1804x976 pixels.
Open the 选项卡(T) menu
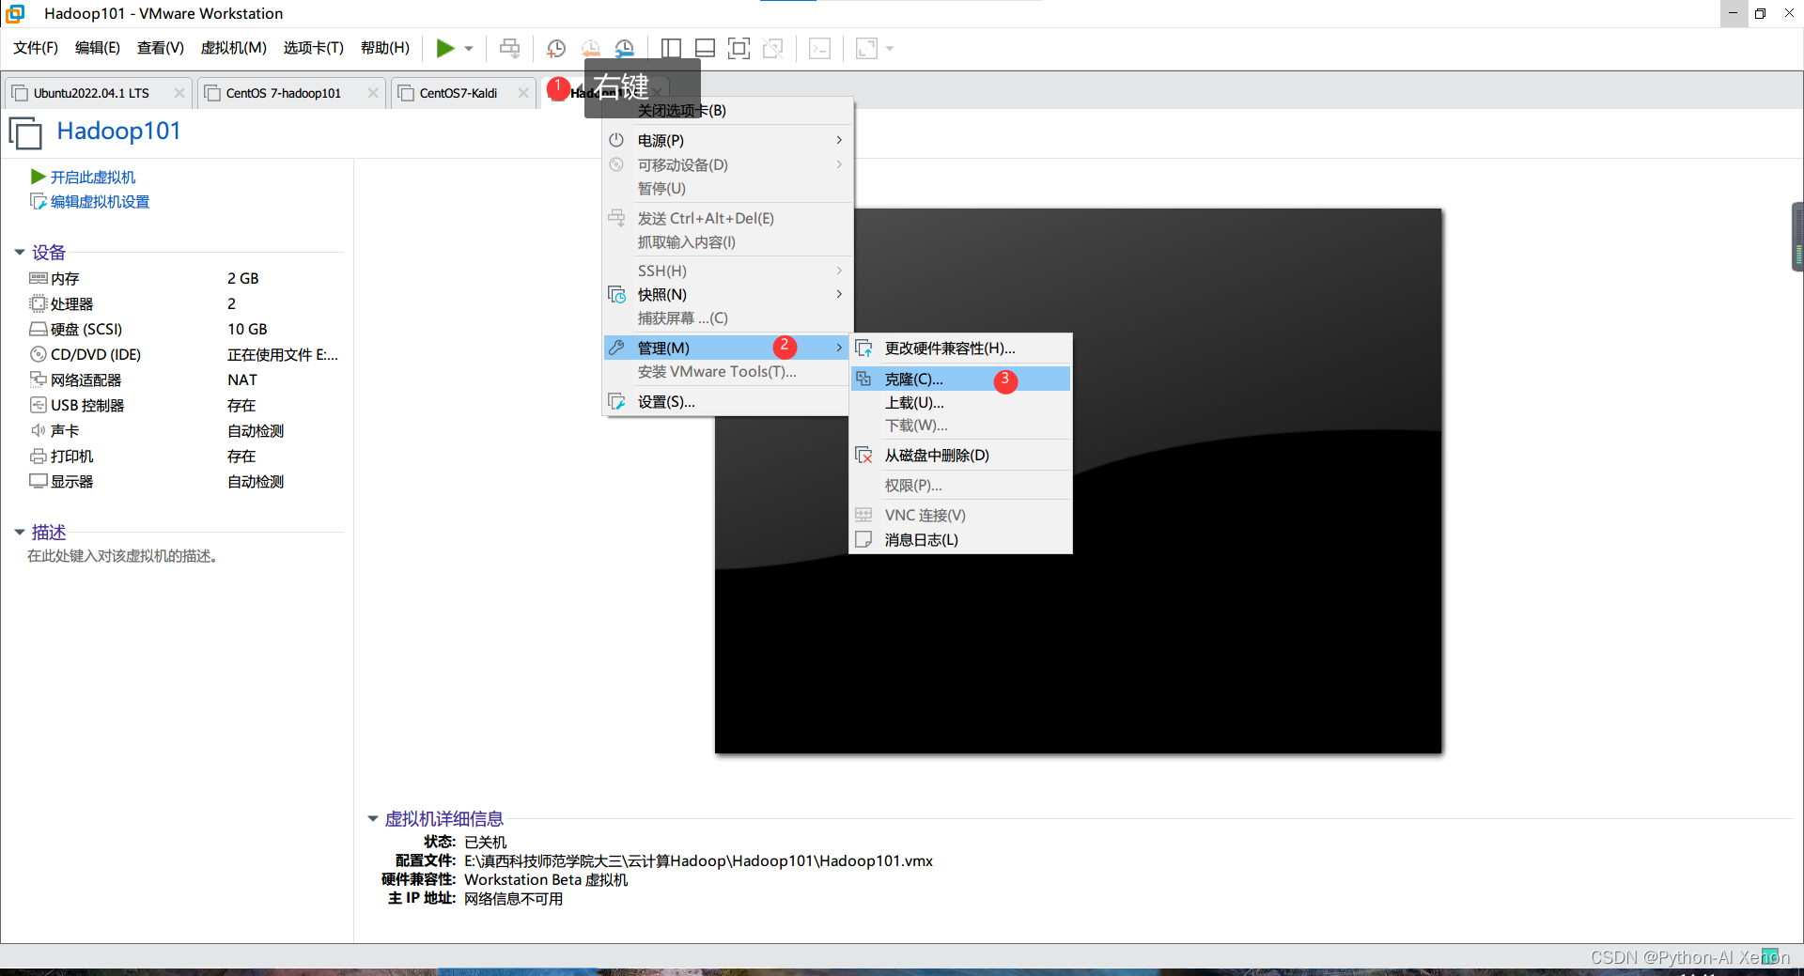coord(314,48)
